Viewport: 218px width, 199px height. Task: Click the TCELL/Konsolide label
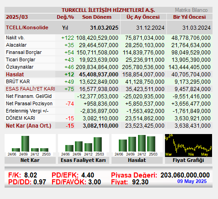point(27,27)
